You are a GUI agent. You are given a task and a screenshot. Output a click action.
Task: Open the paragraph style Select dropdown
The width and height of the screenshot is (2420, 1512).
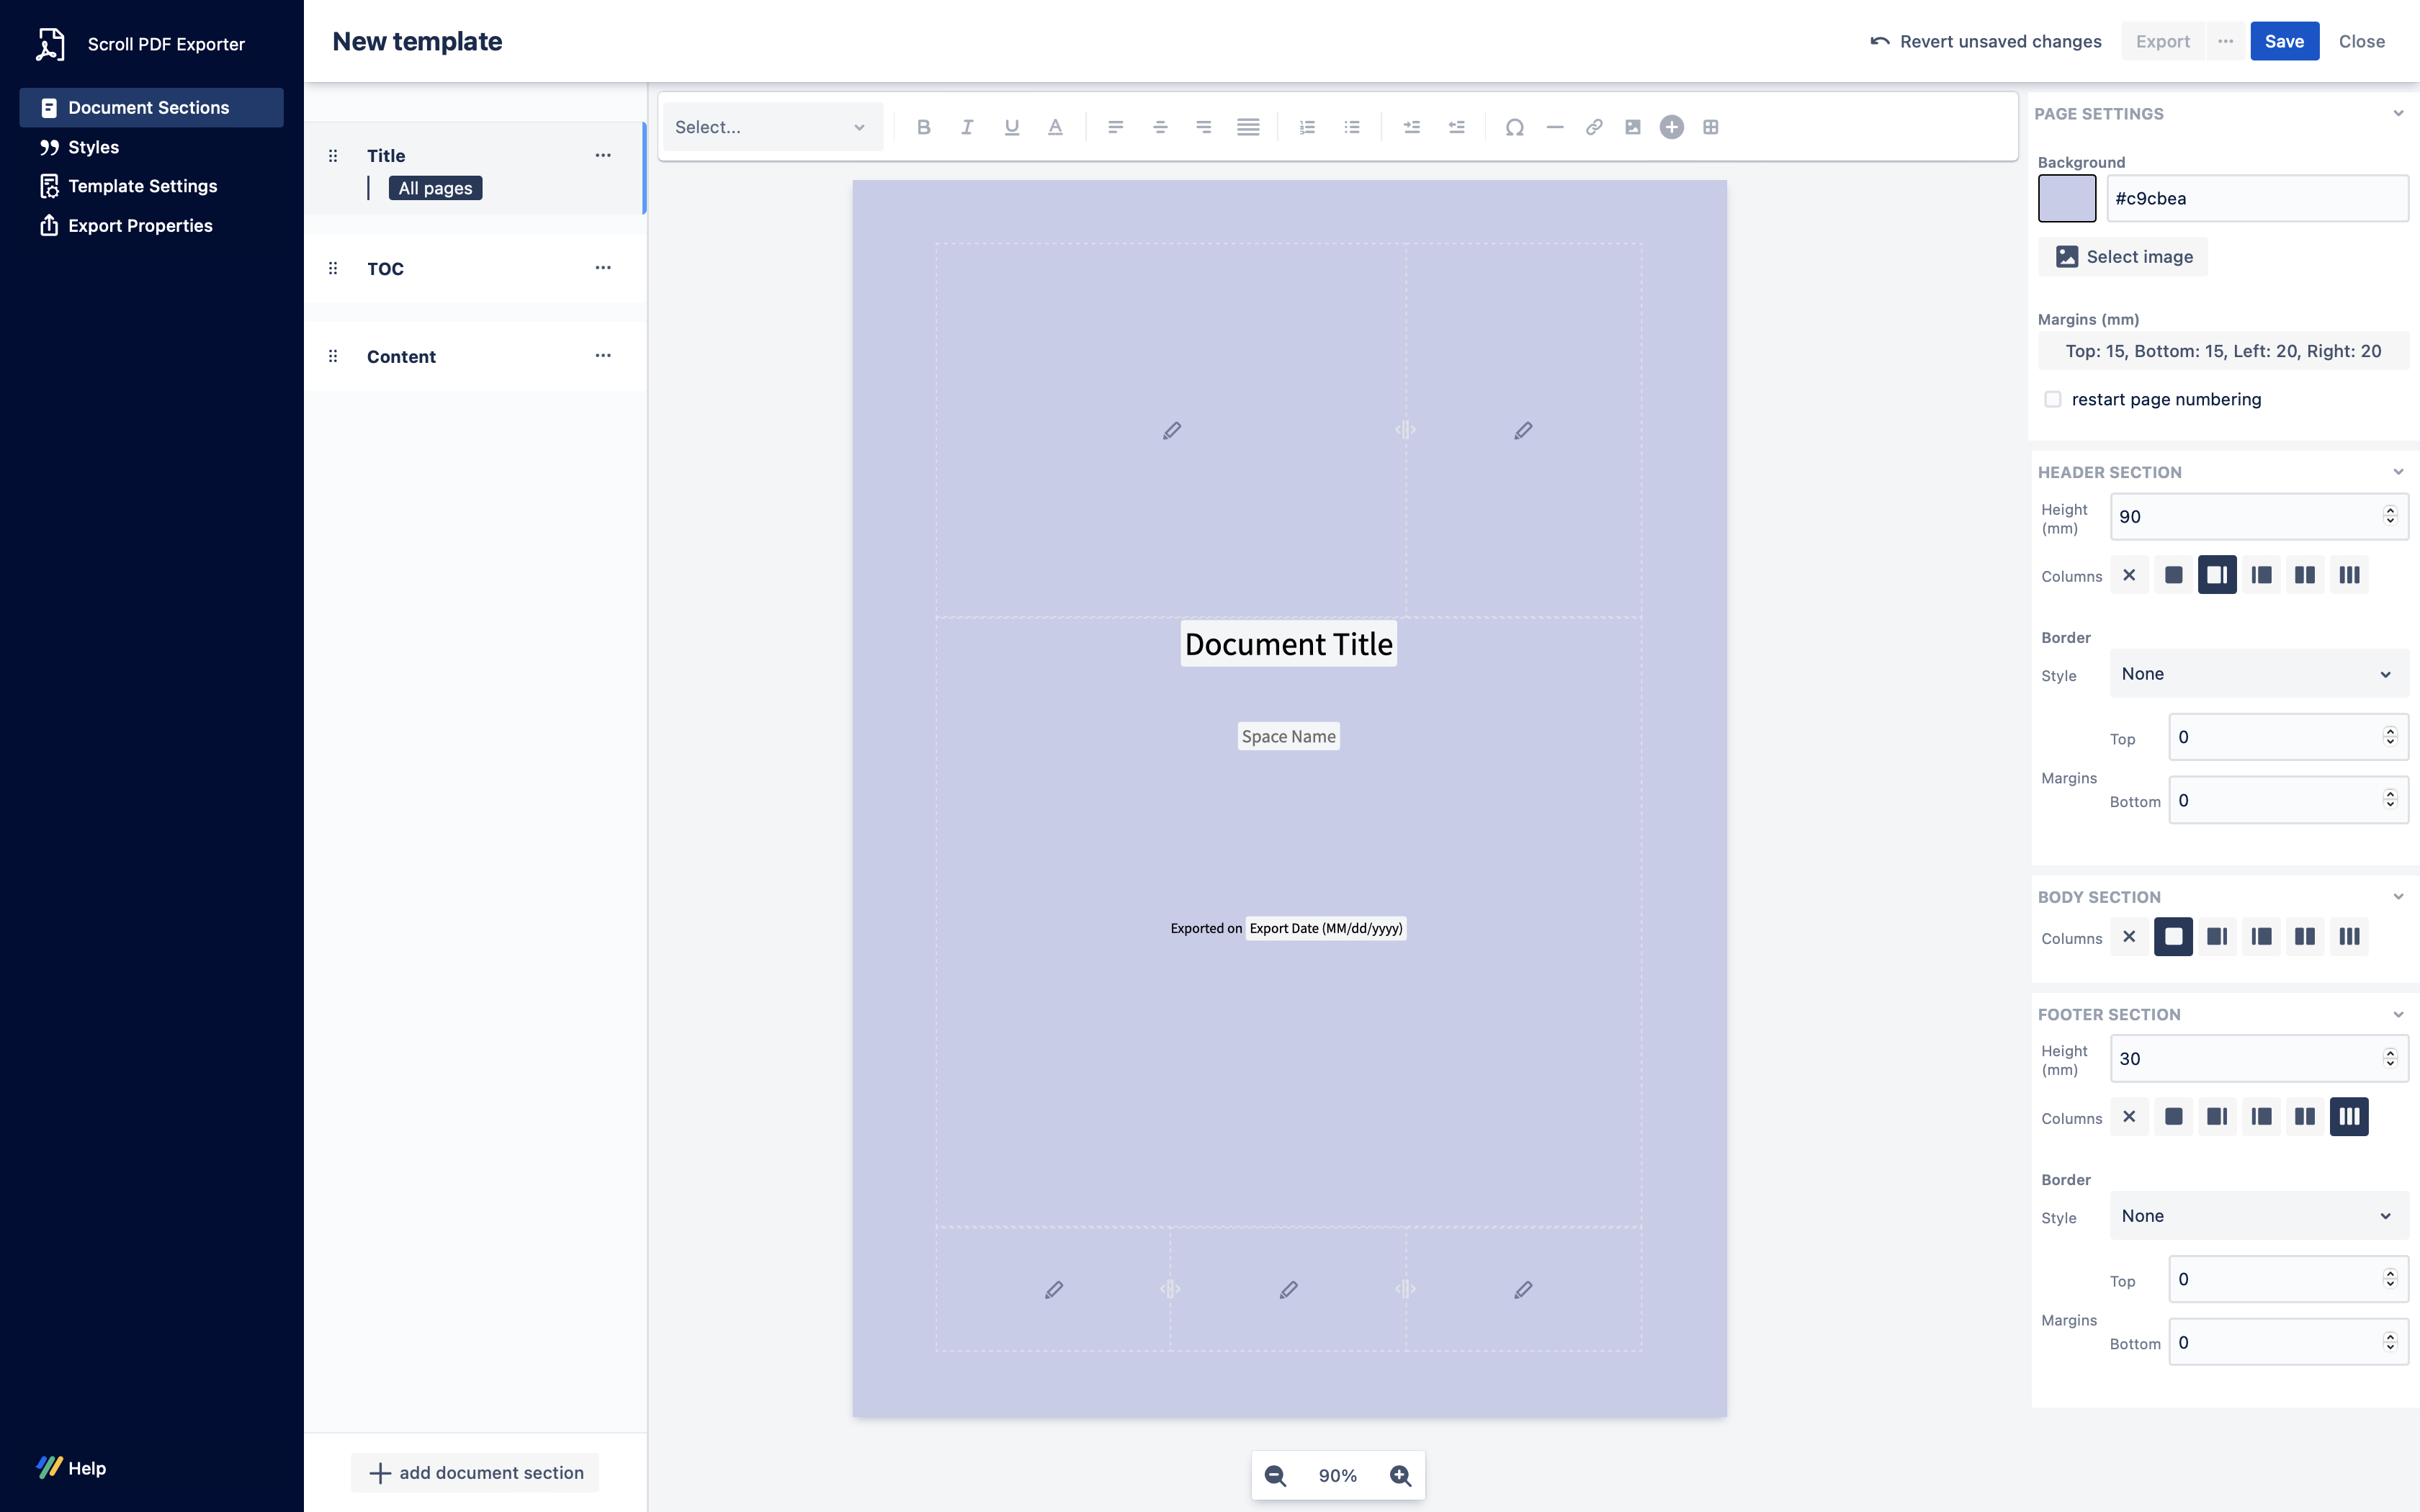[770, 127]
